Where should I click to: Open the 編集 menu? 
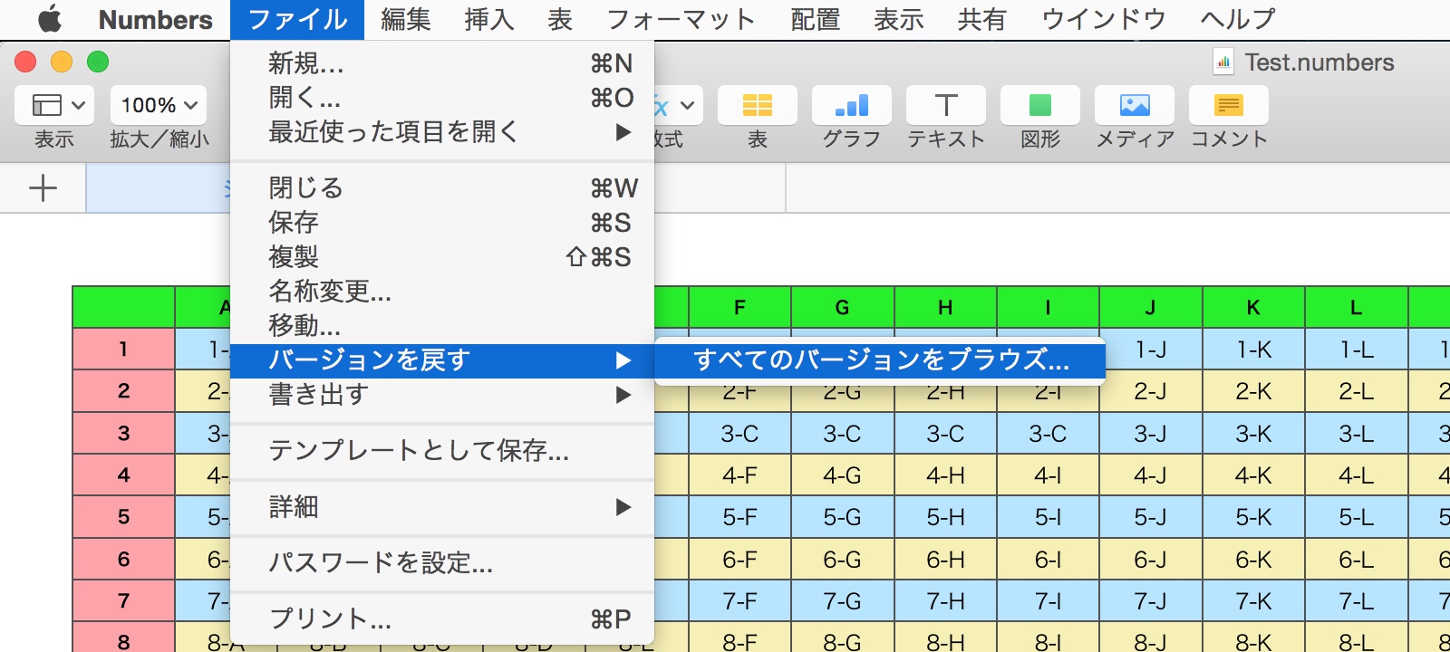pyautogui.click(x=405, y=19)
